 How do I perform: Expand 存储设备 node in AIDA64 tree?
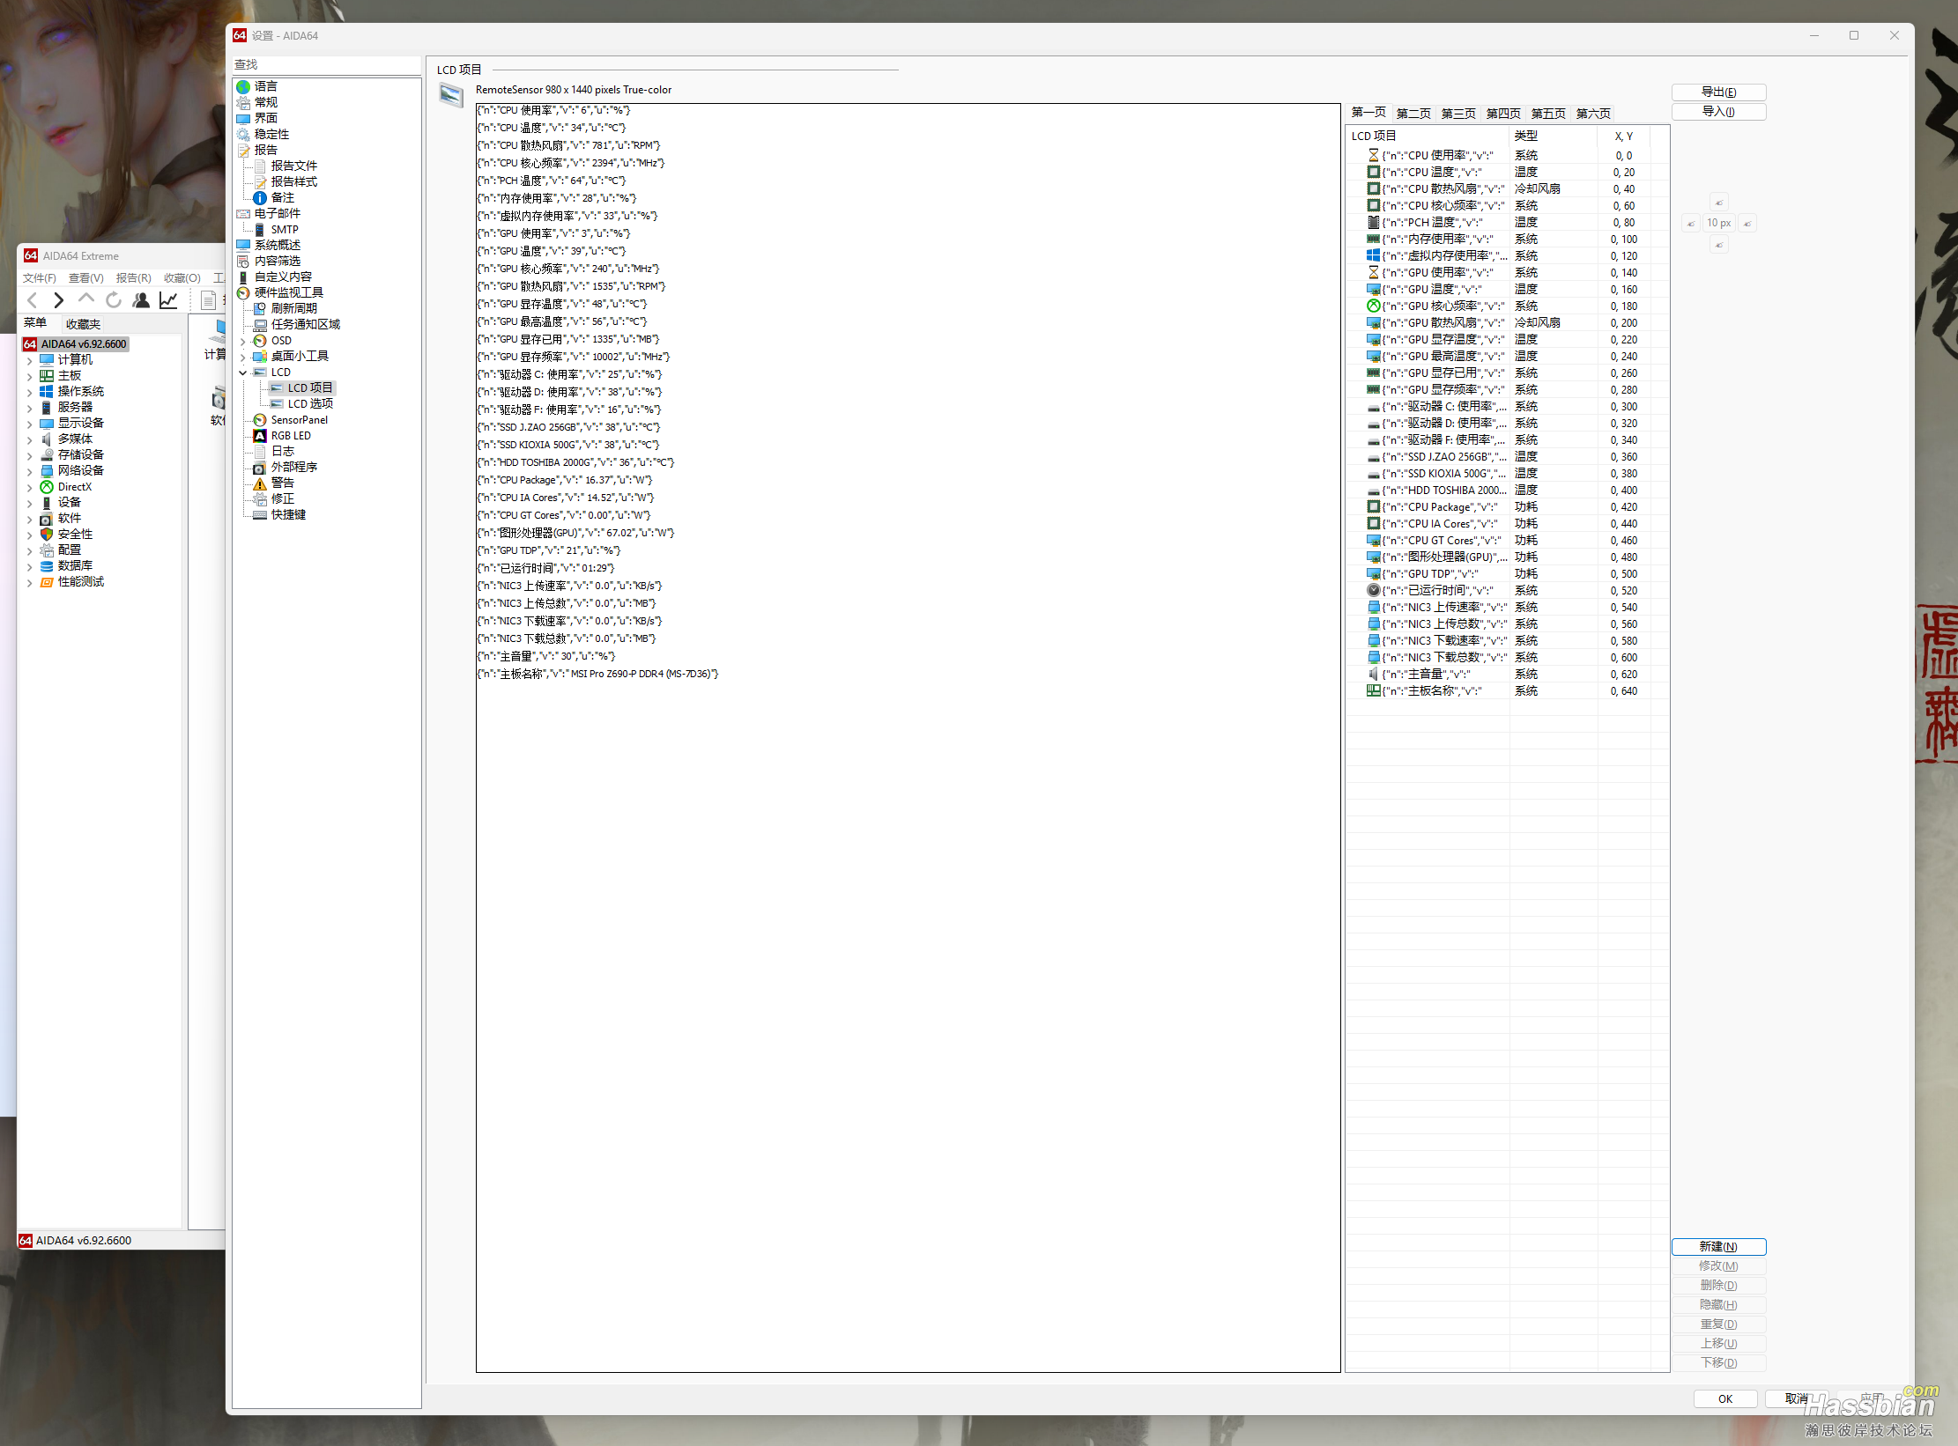tap(29, 455)
